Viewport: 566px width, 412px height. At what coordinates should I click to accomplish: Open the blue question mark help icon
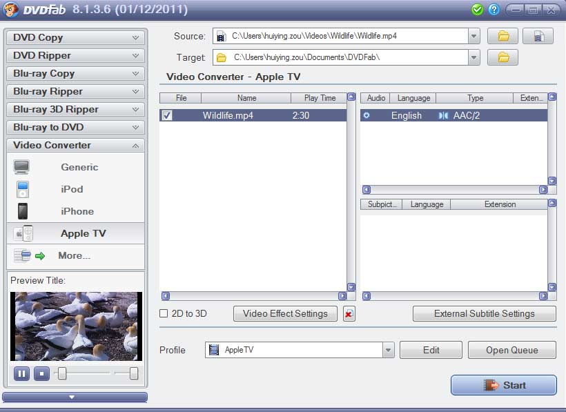click(x=494, y=10)
